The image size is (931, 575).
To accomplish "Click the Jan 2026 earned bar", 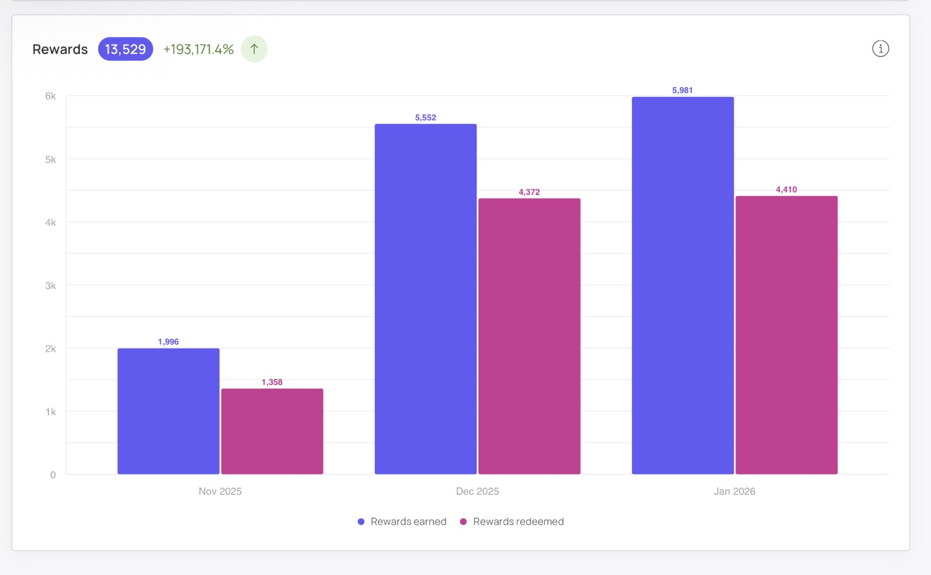I will click(683, 285).
